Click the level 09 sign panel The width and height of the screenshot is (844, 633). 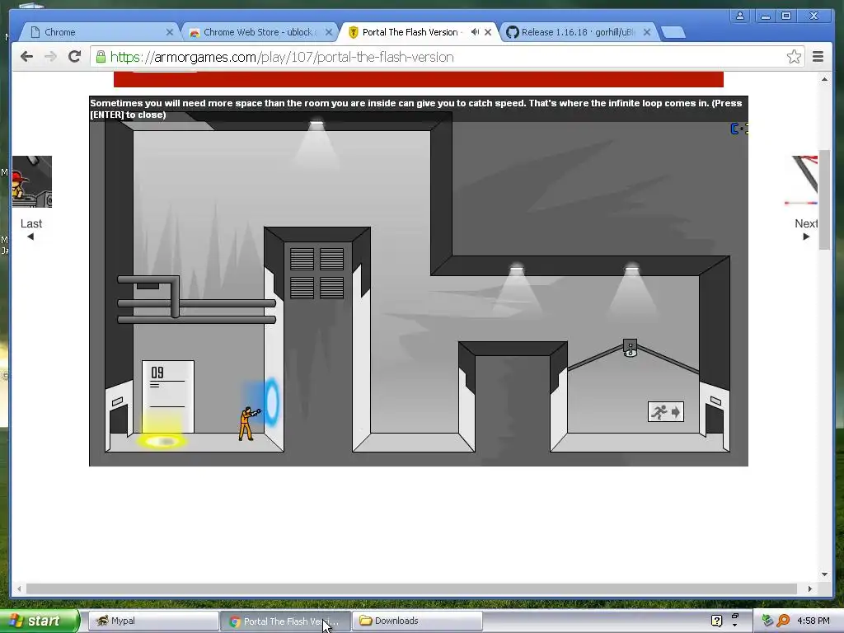tap(168, 396)
